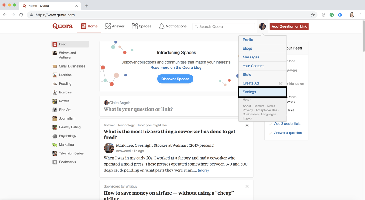
Task: Open Bookmarks from the sidebar icon
Action: click(x=54, y=162)
